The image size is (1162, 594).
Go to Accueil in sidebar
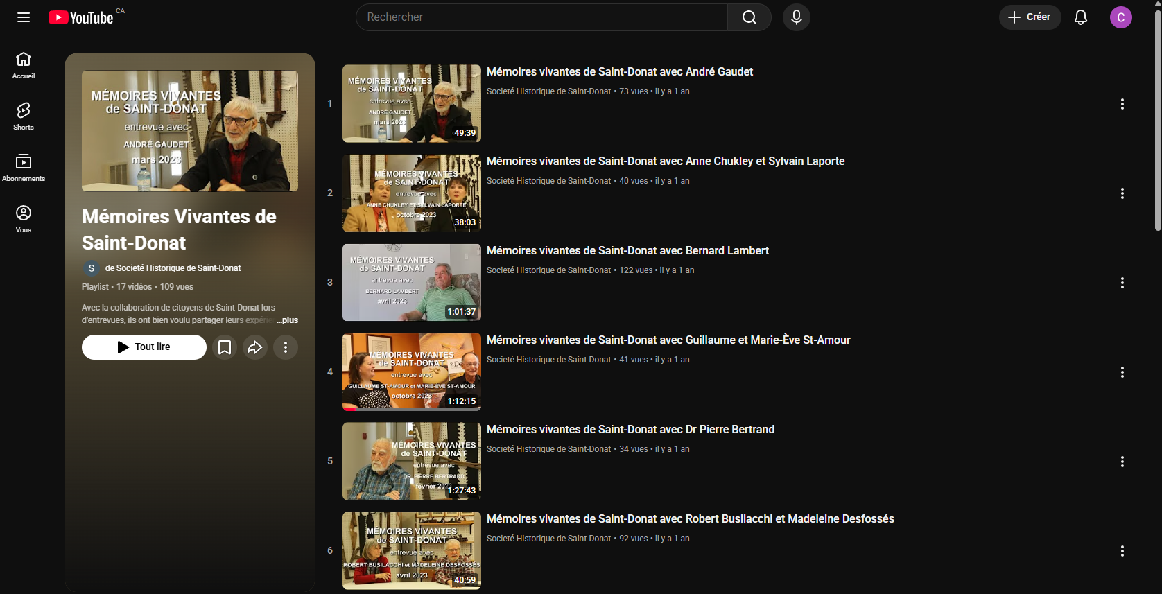(x=24, y=65)
